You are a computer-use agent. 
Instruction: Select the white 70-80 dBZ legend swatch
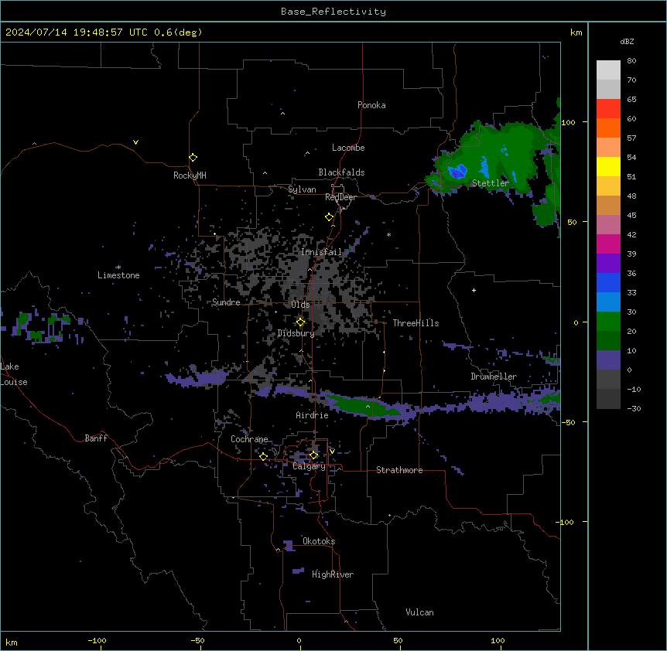point(608,70)
